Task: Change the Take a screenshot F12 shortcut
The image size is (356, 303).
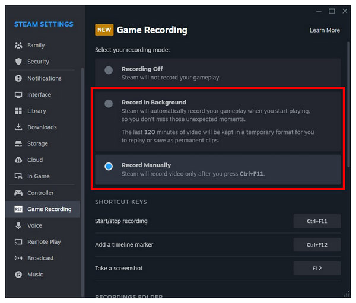Action: click(317, 268)
